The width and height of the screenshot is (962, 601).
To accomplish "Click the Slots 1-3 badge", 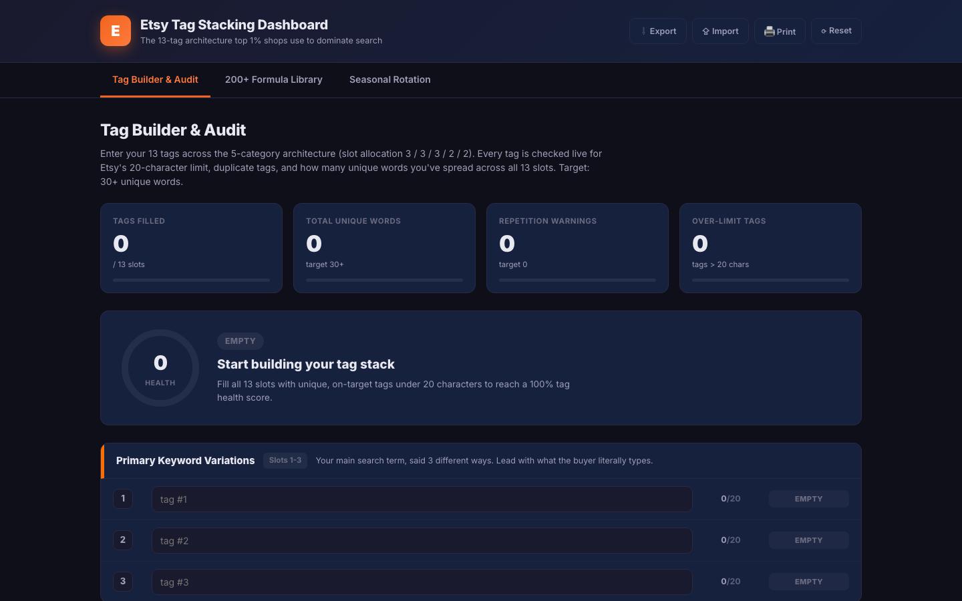I will (x=285, y=461).
